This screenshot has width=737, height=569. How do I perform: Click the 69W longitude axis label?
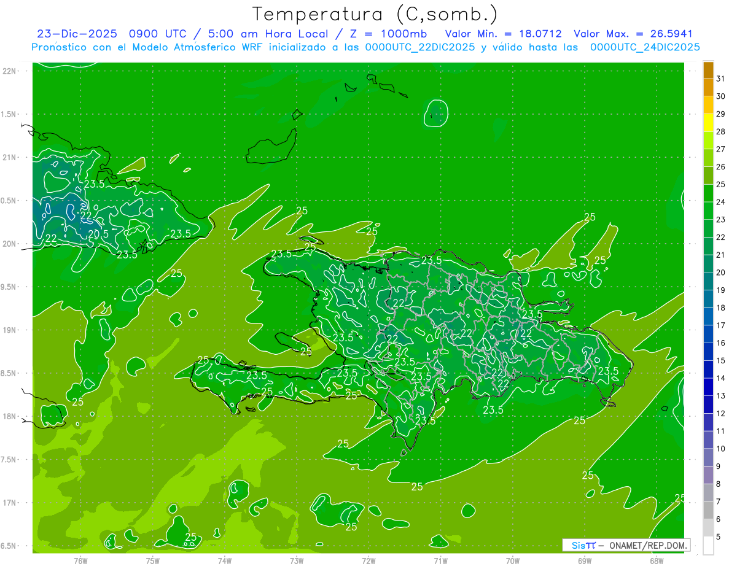(585, 560)
